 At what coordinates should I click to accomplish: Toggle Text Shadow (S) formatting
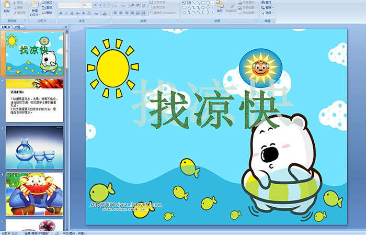pyautogui.click(x=83, y=13)
